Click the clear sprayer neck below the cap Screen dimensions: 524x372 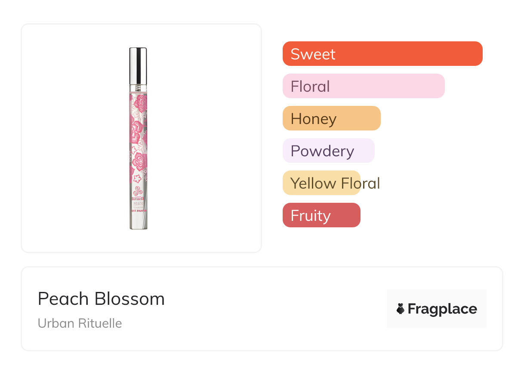pos(138,86)
